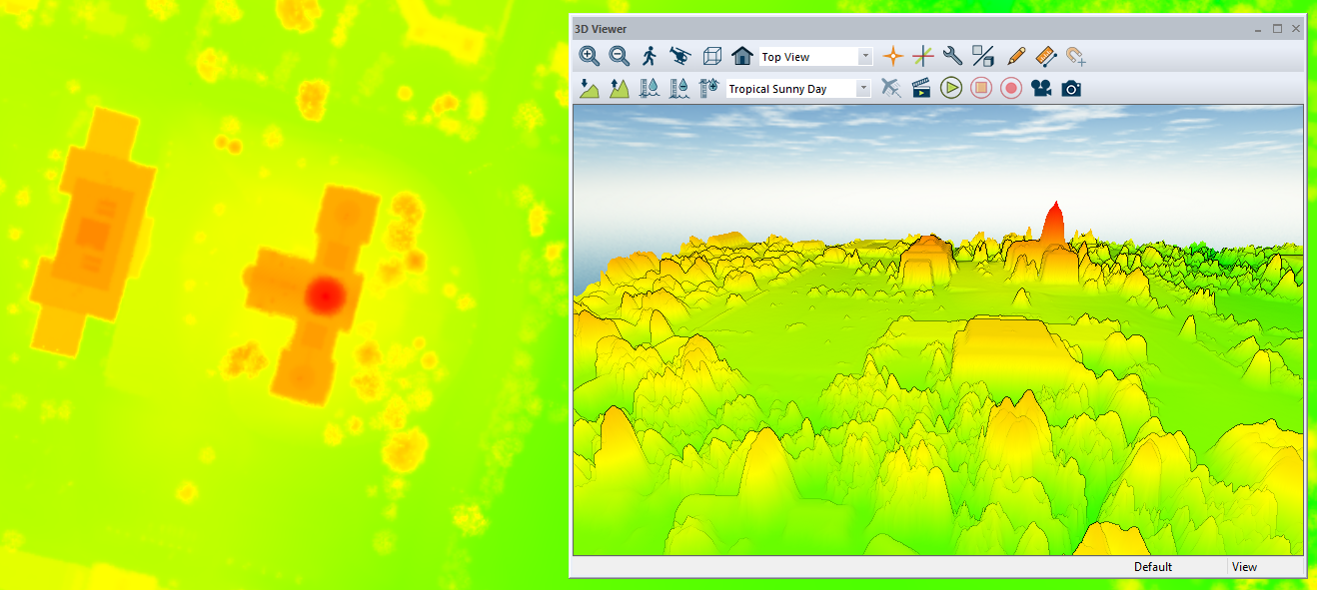The height and width of the screenshot is (590, 1317).
Task: Toggle the orange compass star icon
Action: 893,57
